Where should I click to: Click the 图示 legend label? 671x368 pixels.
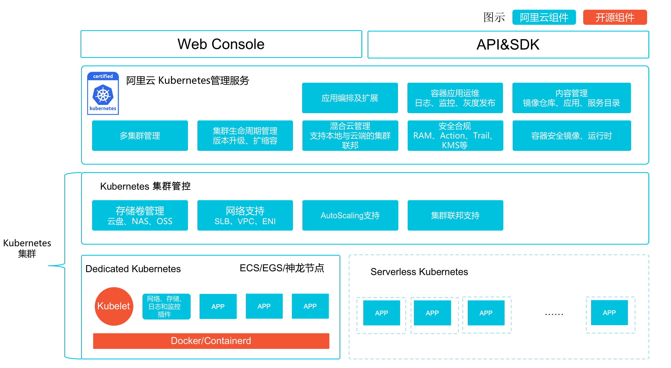click(494, 18)
